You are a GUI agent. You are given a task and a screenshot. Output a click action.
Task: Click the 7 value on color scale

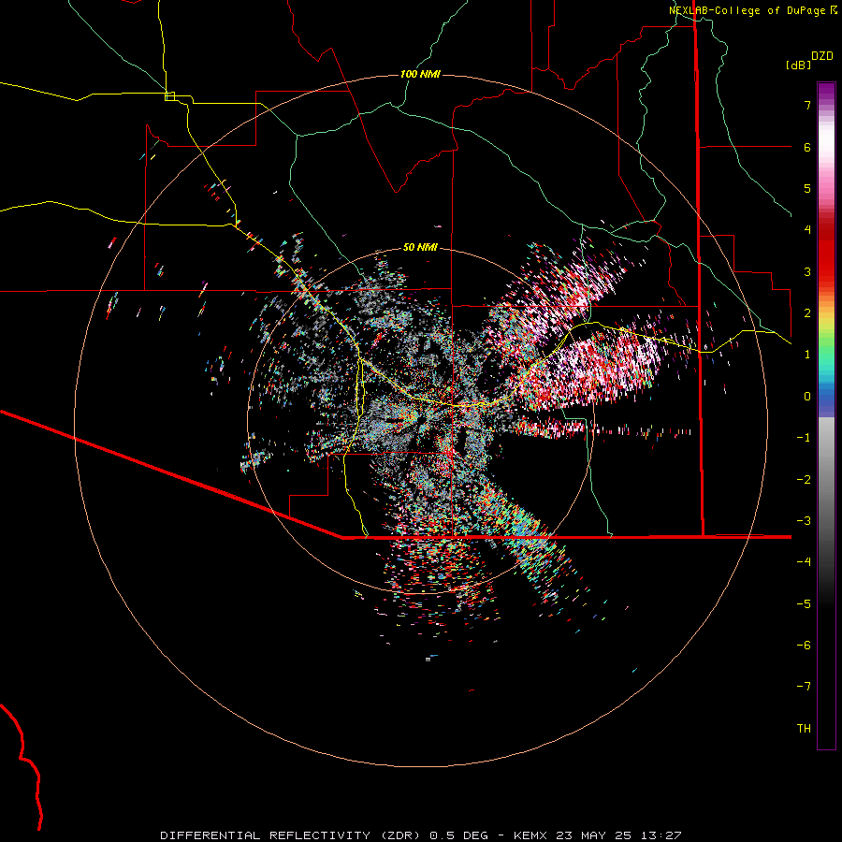[807, 105]
